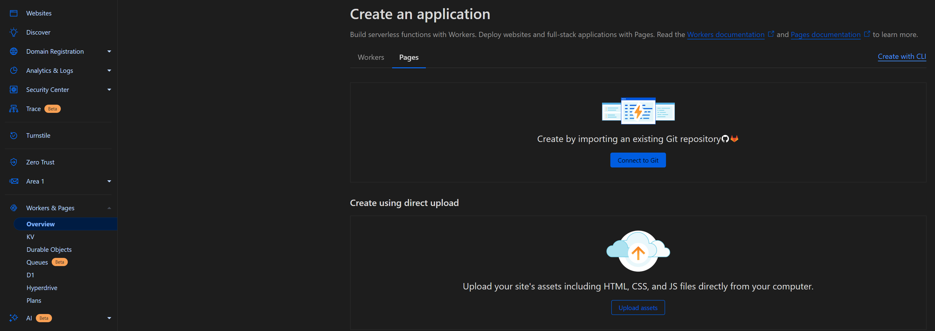
Task: Click the Domain Registration globe icon
Action: tap(14, 51)
